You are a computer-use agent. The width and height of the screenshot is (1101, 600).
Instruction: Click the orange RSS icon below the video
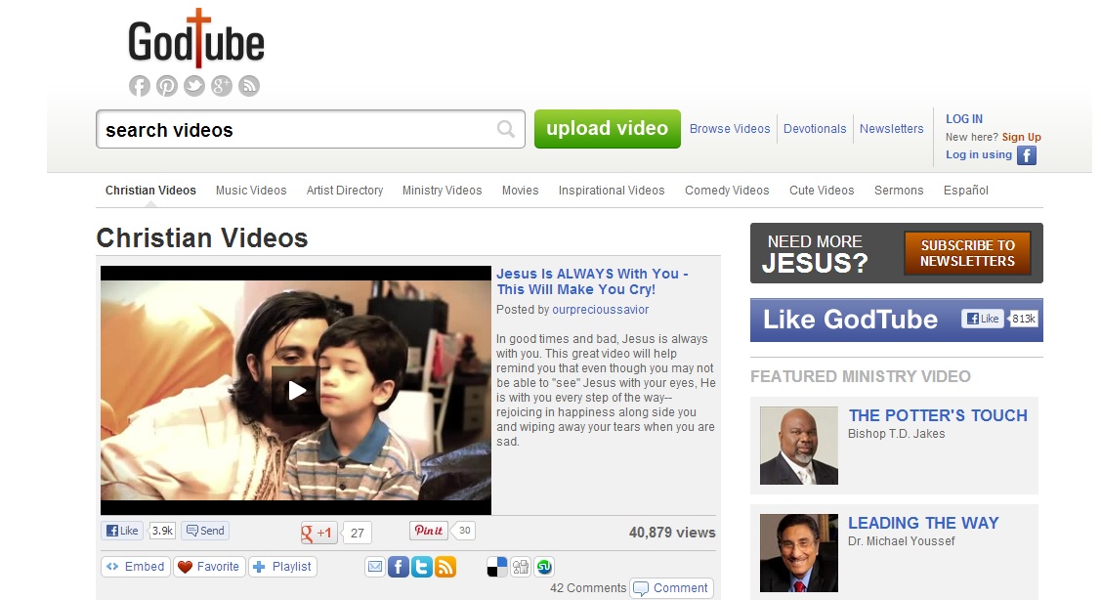(445, 566)
